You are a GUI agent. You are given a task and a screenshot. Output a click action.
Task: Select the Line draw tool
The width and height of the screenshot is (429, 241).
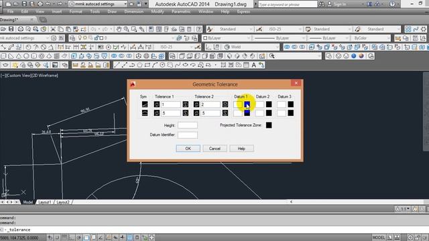coord(117,65)
